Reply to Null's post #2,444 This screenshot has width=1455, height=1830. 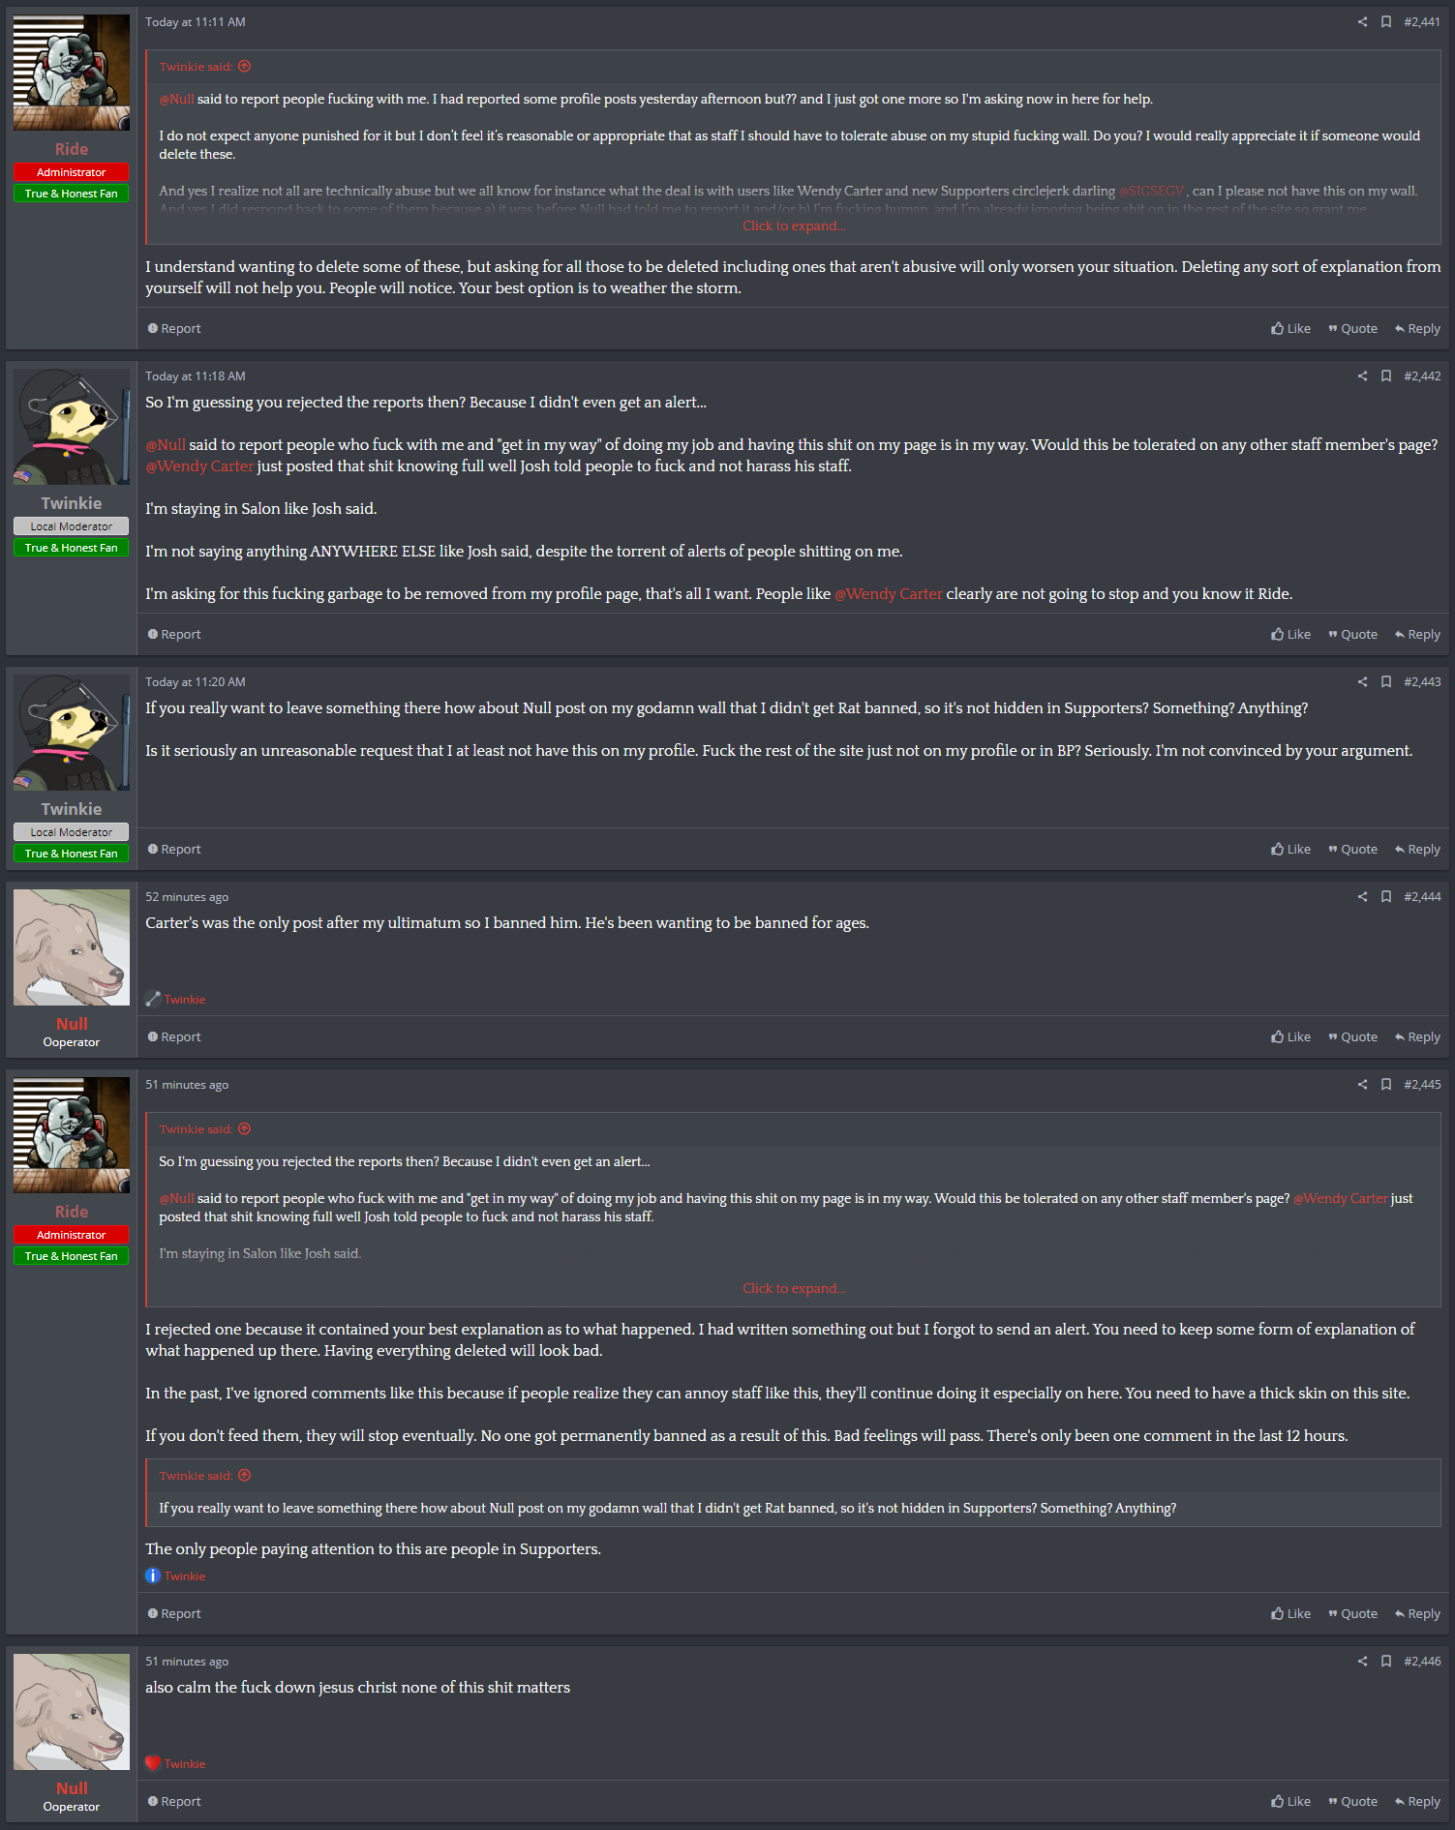click(1417, 1037)
